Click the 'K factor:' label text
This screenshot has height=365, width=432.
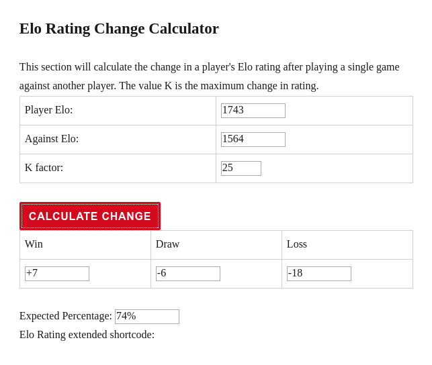tap(44, 168)
